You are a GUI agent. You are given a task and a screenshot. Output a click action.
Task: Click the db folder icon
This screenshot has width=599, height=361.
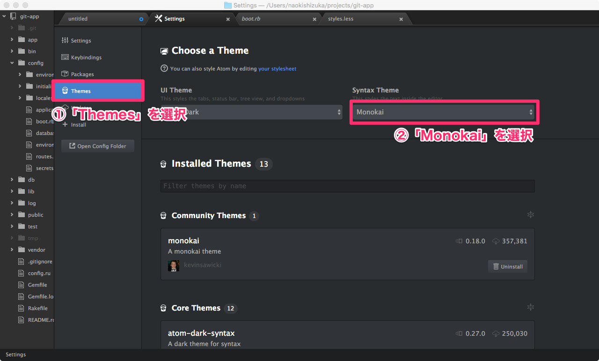[x=21, y=180]
